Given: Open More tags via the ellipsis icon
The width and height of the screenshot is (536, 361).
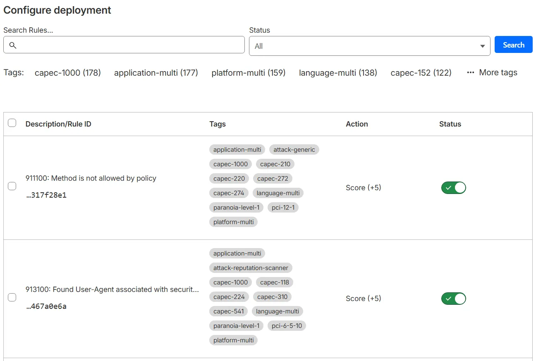Looking at the screenshot, I should (x=471, y=72).
